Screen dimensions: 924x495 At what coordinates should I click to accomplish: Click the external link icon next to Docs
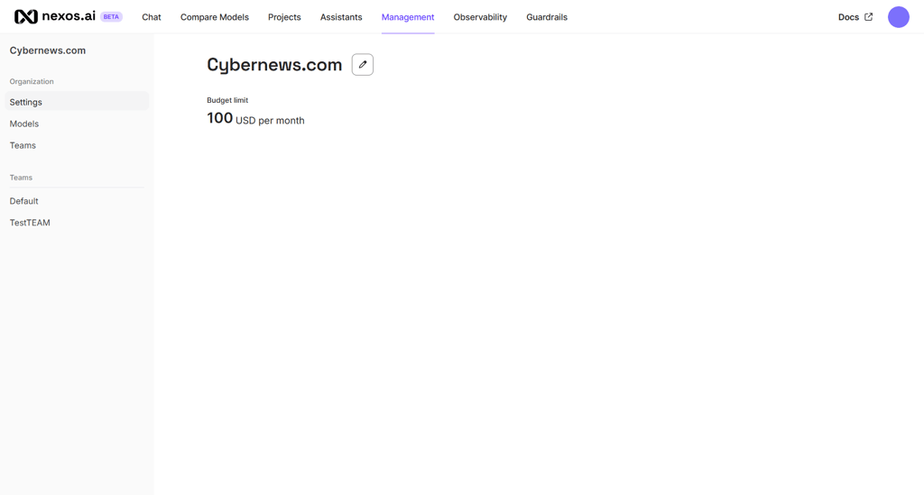(868, 17)
